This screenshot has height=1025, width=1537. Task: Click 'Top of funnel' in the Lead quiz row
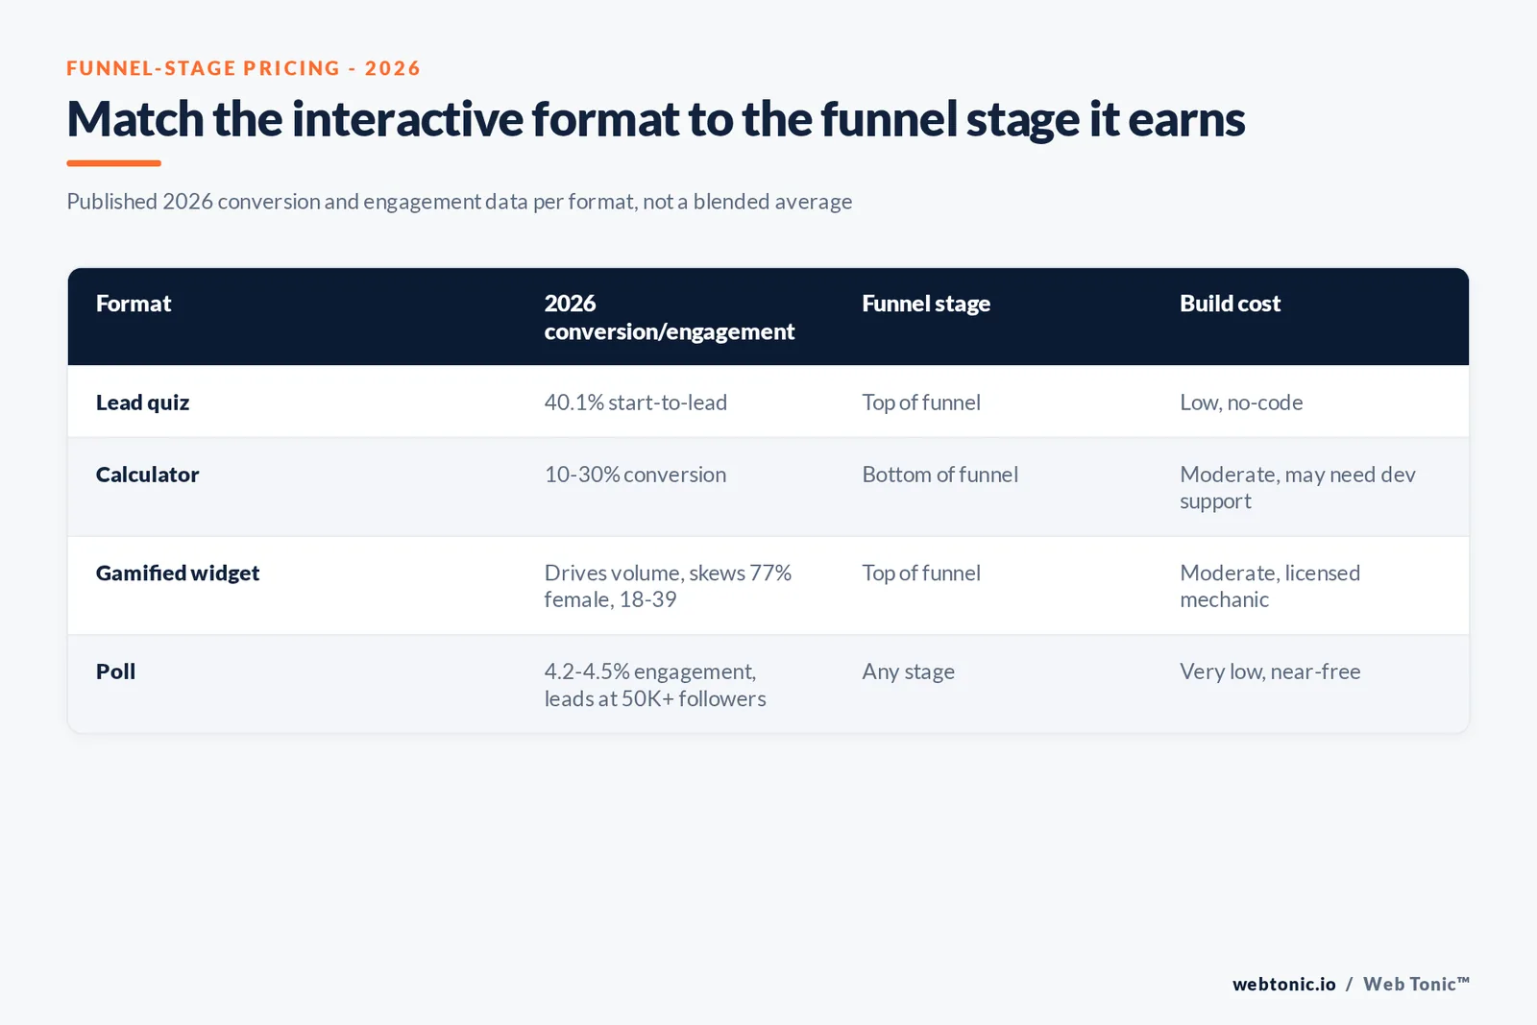[x=921, y=403]
